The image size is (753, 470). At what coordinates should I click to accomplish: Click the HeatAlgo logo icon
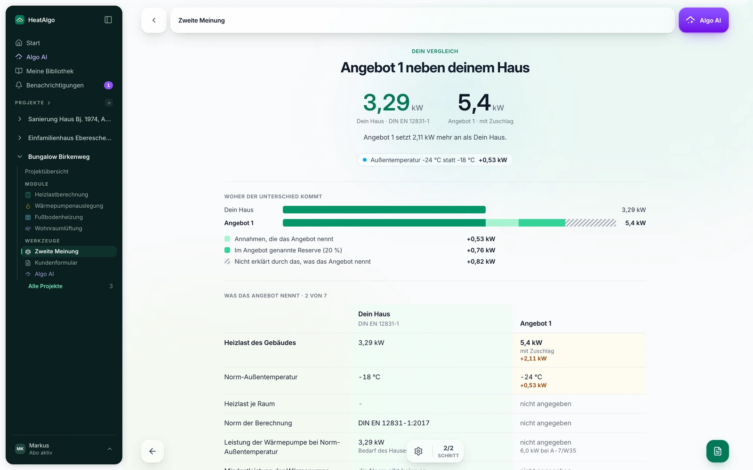tap(20, 20)
